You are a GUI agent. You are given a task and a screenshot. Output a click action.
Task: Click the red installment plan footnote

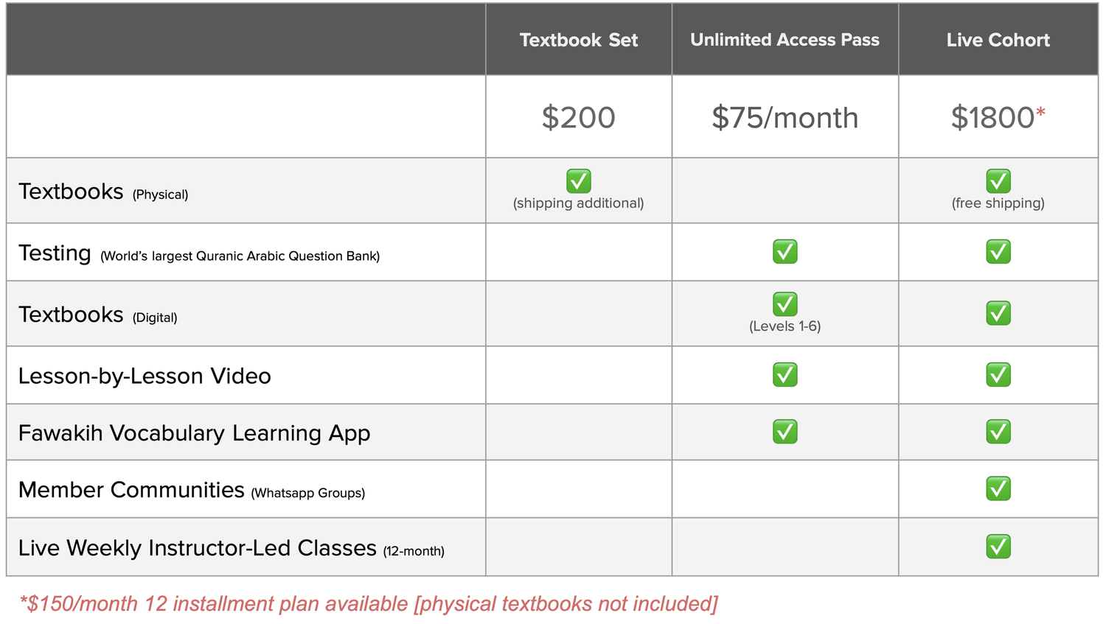pyautogui.click(x=369, y=604)
